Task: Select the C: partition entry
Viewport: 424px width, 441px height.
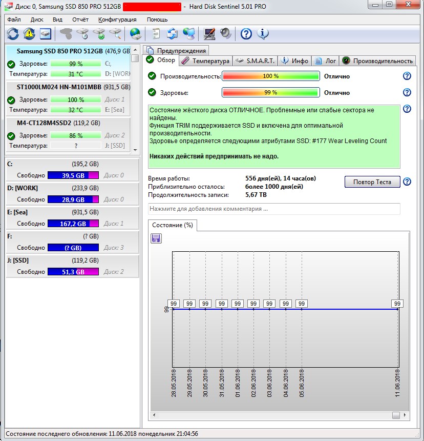Action: [x=72, y=170]
